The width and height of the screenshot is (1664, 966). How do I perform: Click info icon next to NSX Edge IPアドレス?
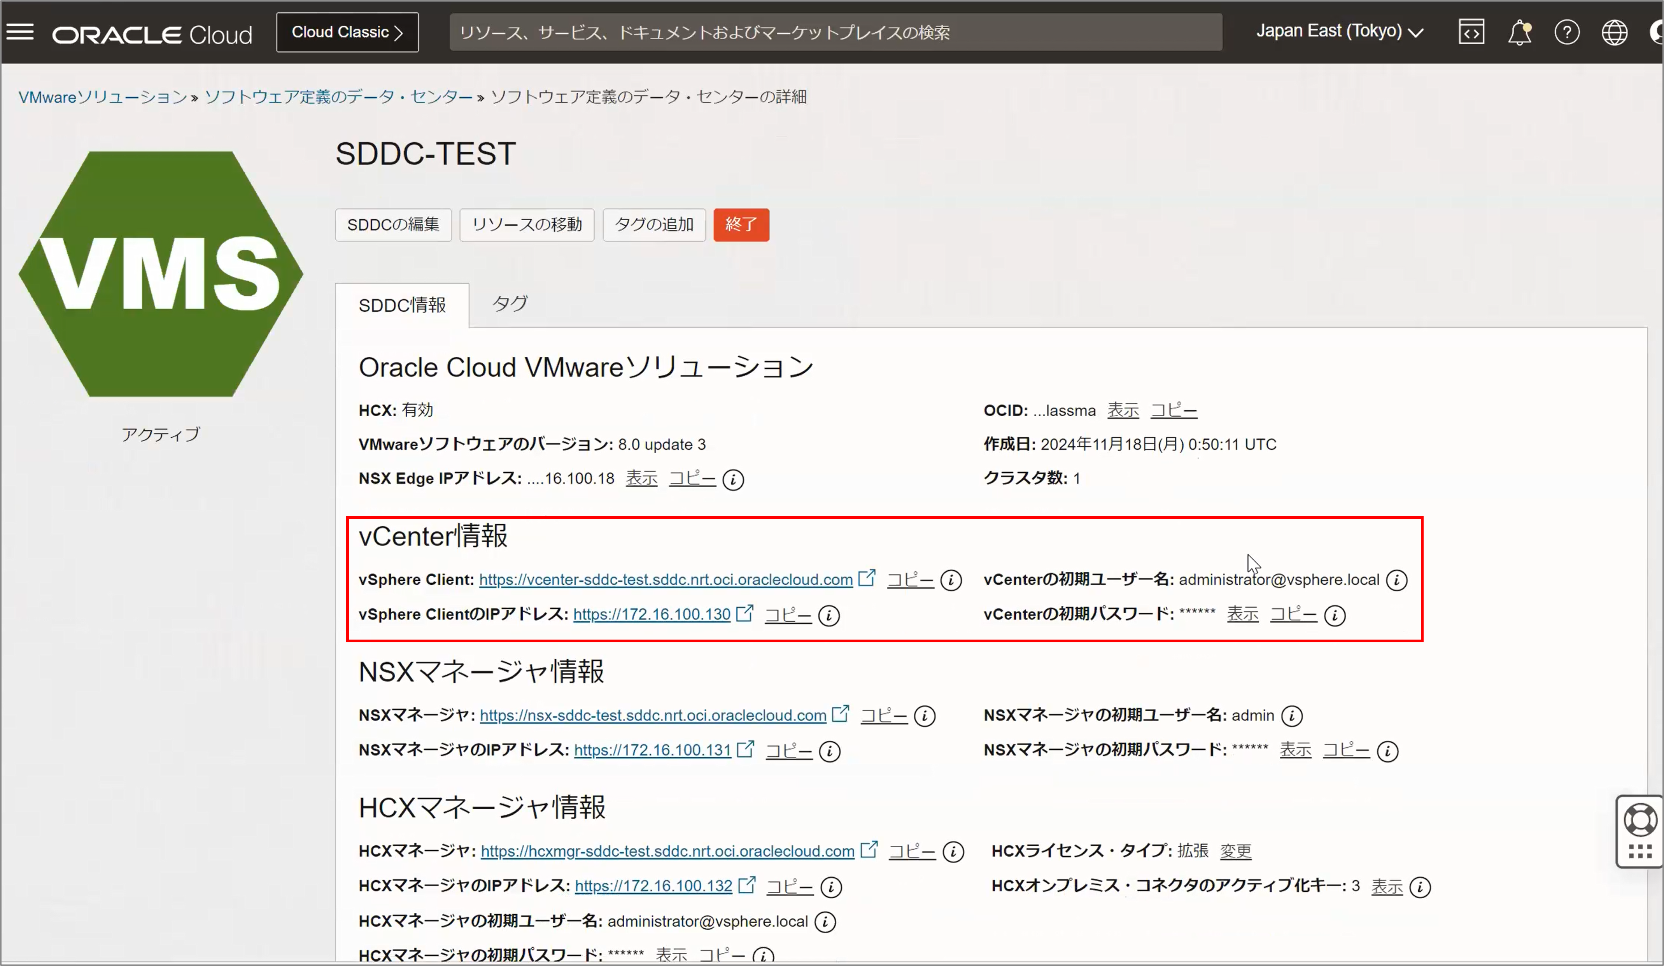click(733, 480)
